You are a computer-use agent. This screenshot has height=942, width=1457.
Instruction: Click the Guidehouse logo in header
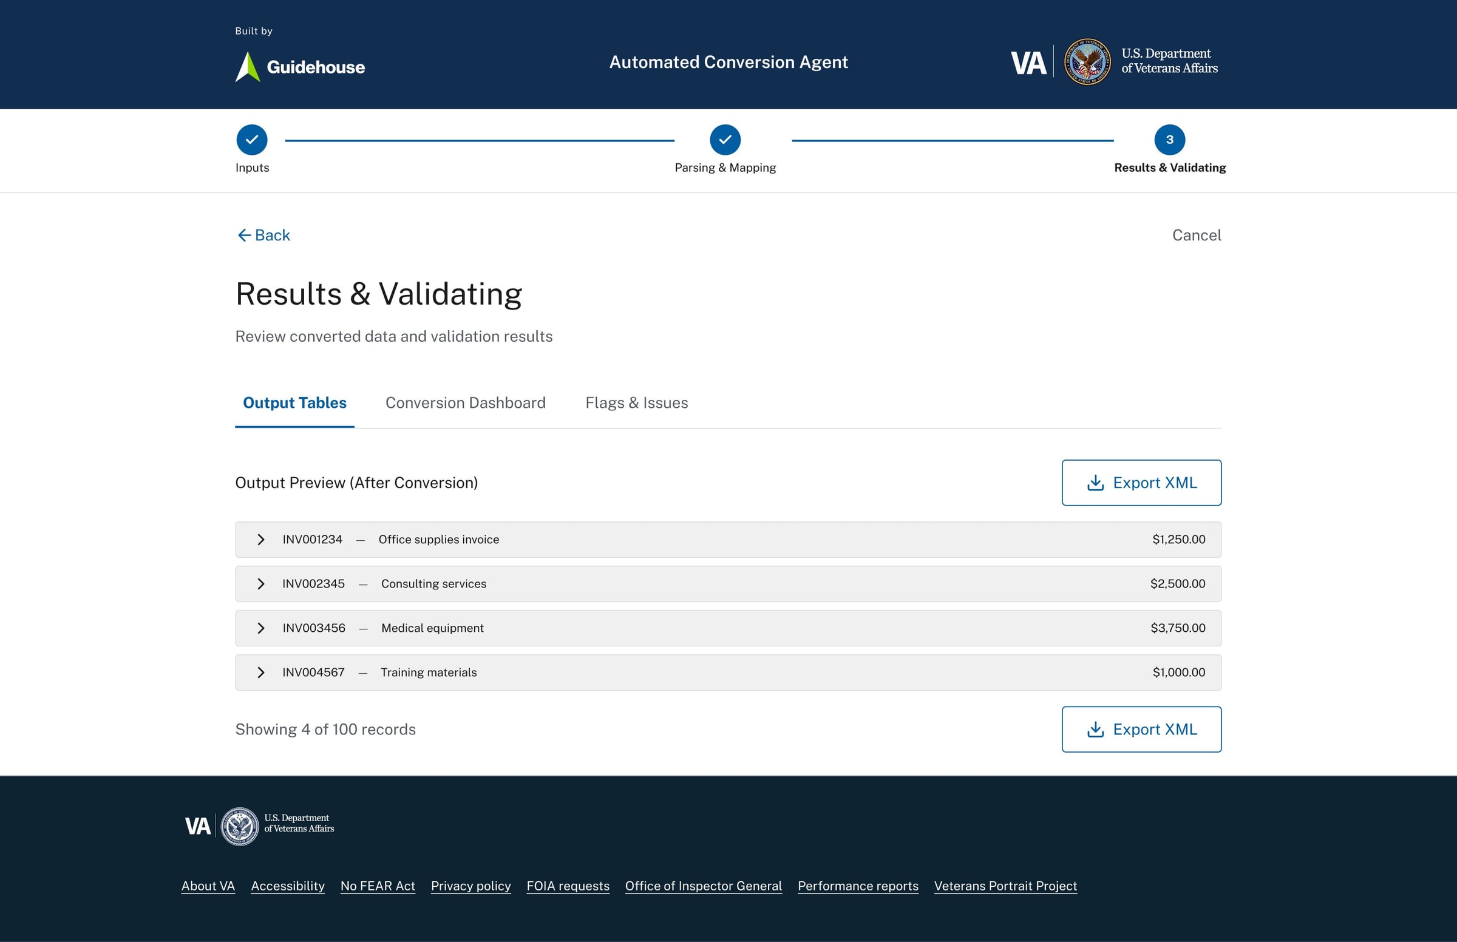pos(300,66)
